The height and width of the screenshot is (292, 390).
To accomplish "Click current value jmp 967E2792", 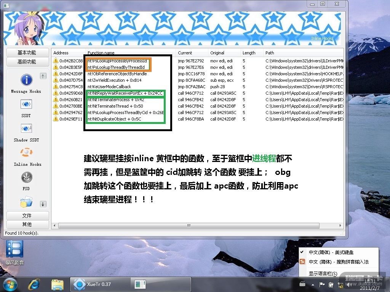I will tap(191, 60).
